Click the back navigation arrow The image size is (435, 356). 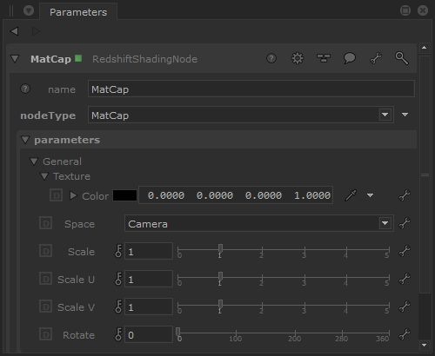(14, 31)
